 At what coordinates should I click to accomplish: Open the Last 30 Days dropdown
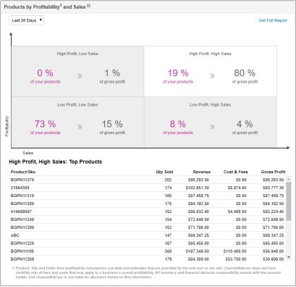coord(26,20)
